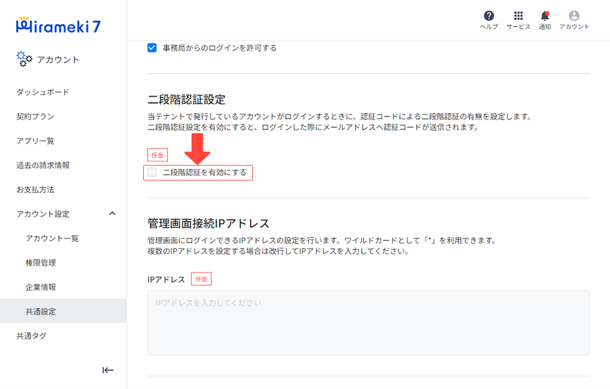This screenshot has height=389, width=610.
Task: Open the Services (サービス) grid icon
Action: (518, 16)
